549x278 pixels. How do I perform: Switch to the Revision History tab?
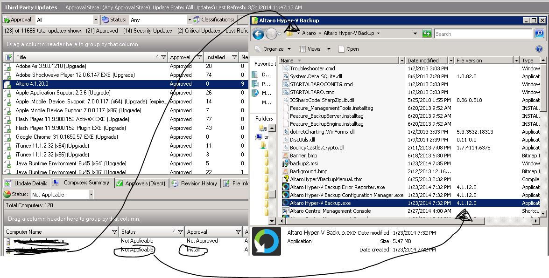195,183
